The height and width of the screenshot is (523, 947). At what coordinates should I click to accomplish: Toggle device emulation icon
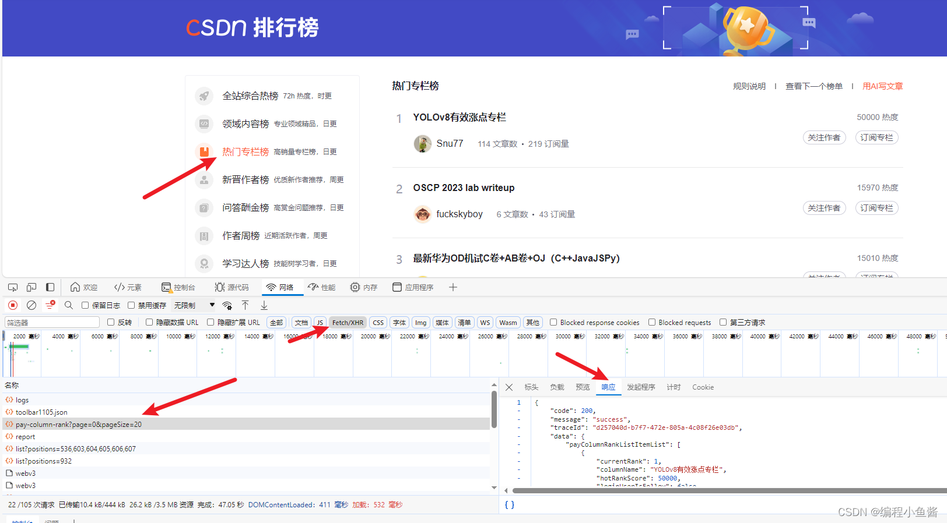pos(31,287)
